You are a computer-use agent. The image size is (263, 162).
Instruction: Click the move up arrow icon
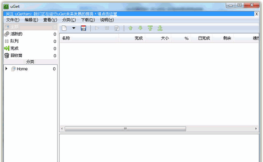pyautogui.click(x=130, y=28)
